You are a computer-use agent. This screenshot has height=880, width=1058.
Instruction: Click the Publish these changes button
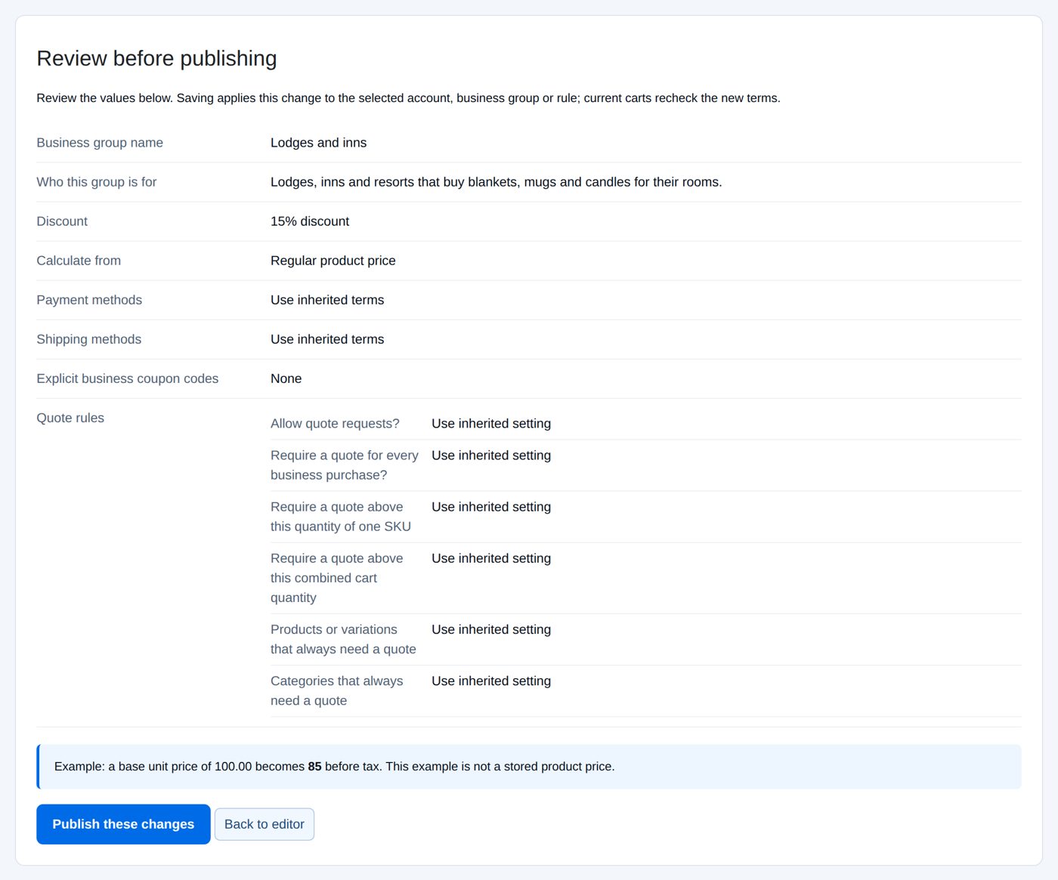click(x=123, y=824)
